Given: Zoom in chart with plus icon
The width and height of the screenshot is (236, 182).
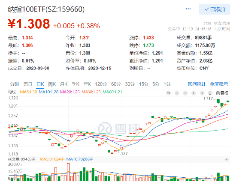Looking at the screenshot, I should (177, 93).
